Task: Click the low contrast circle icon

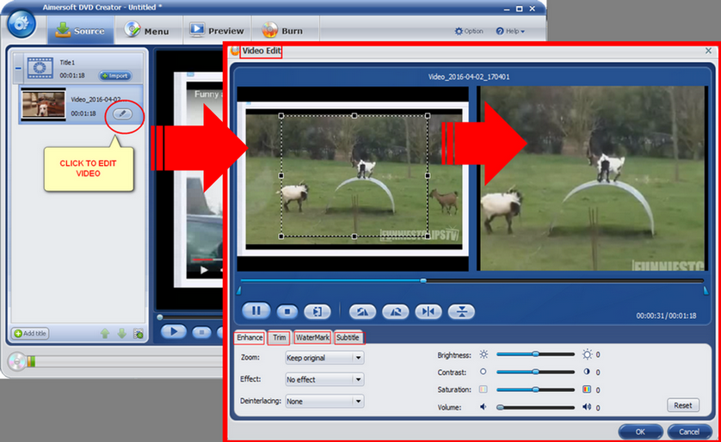Action: 484,371
